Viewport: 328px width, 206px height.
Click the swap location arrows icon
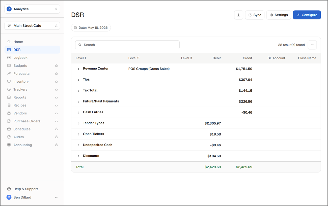click(56, 26)
